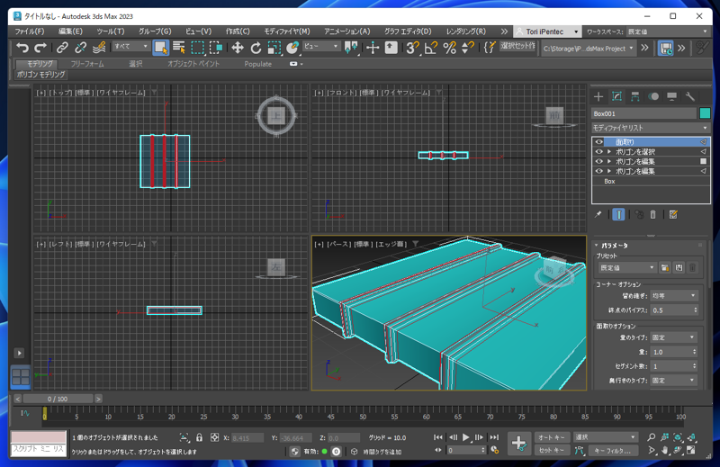Open the Hierarchy panel tab

point(635,96)
